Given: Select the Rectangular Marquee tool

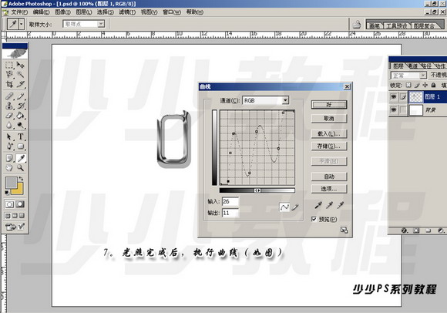Looking at the screenshot, I should click(x=9, y=65).
